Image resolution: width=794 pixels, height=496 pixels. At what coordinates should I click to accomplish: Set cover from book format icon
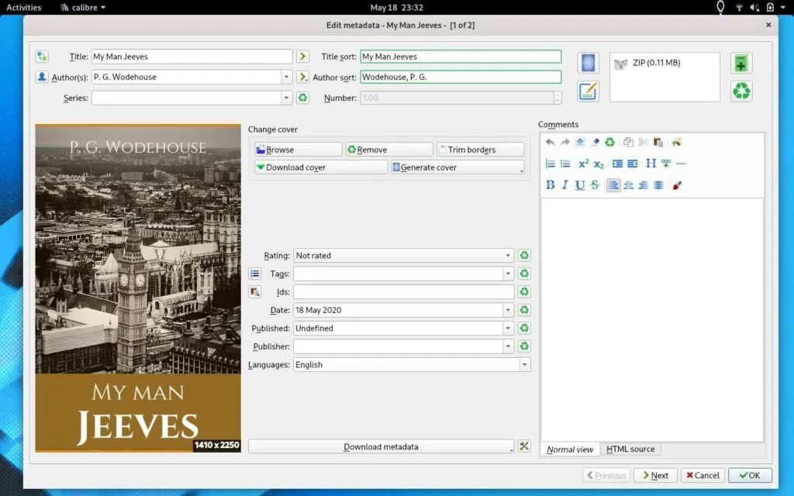588,64
